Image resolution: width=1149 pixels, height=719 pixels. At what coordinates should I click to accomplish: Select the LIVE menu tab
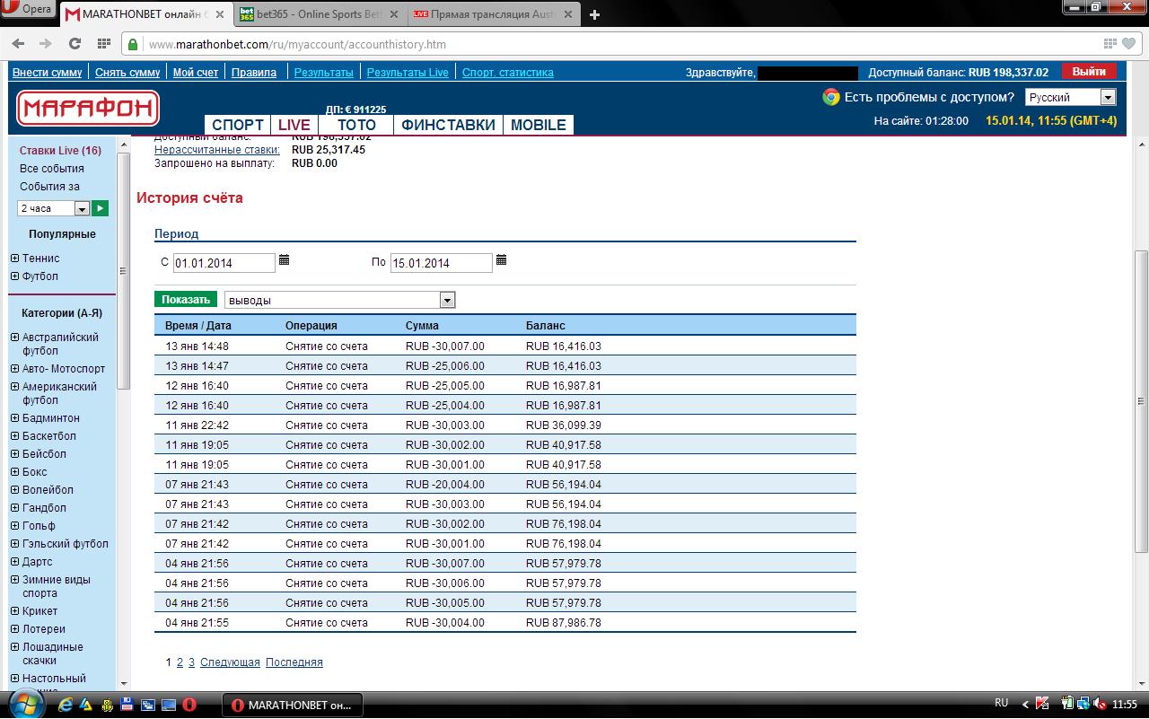tap(294, 125)
